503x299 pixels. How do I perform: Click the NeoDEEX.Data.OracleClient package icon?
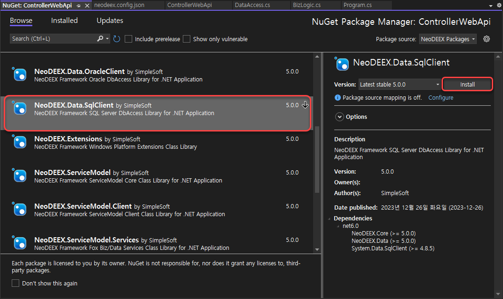click(x=20, y=75)
